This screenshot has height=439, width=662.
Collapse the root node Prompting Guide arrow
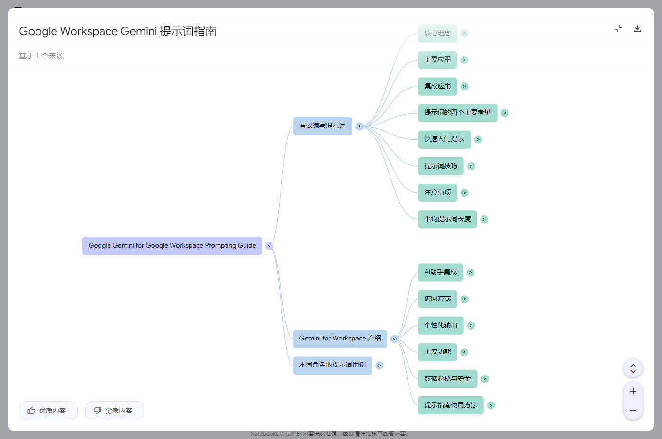pos(269,246)
